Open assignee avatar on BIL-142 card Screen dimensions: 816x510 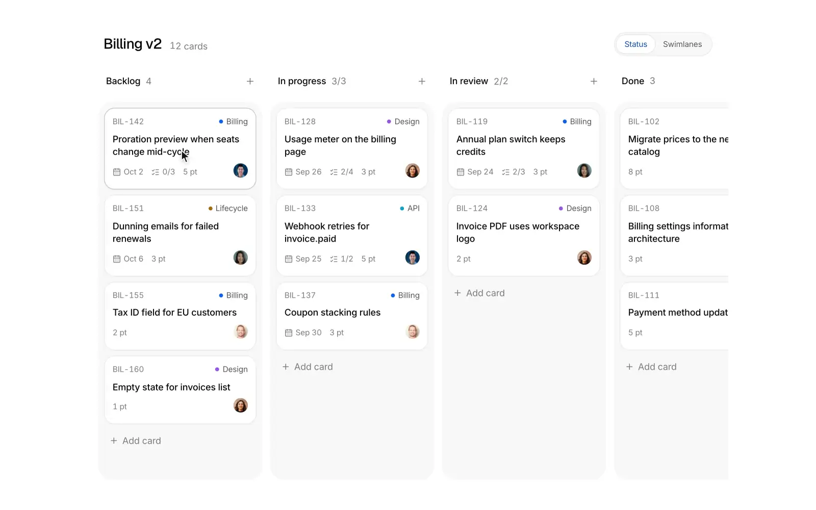coord(241,170)
